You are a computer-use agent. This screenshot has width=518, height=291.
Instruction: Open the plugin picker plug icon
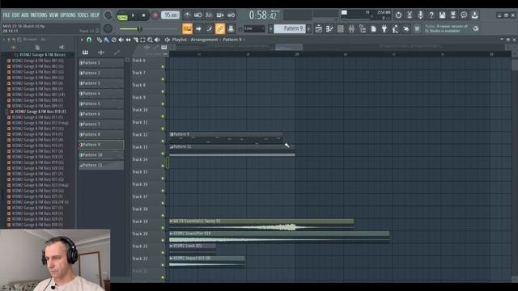[x=384, y=29]
